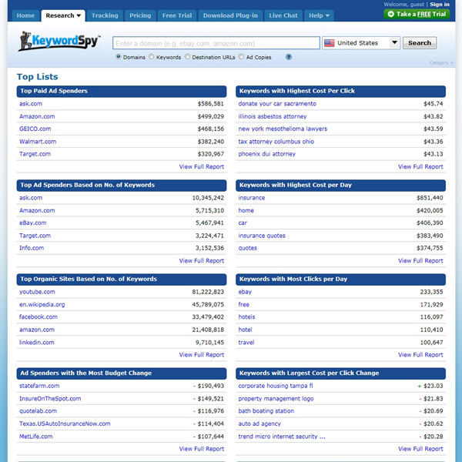Open the Tracking tab
462x462 pixels.
(105, 15)
